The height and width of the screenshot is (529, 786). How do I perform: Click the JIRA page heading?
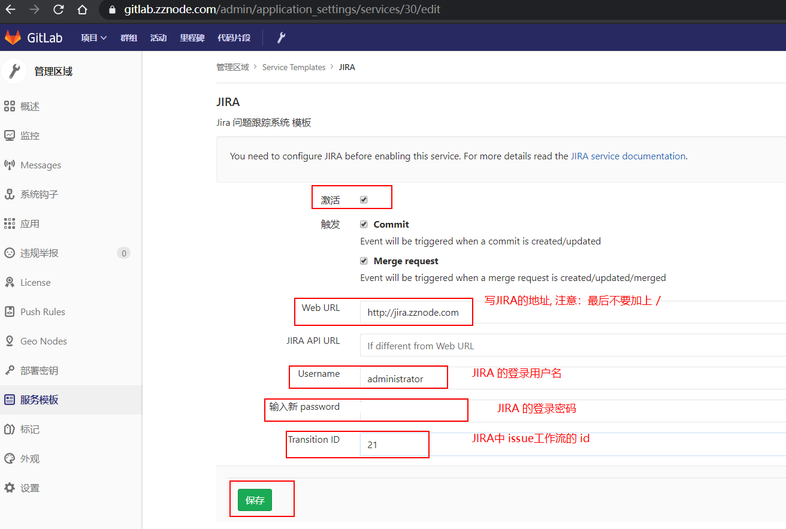click(228, 102)
